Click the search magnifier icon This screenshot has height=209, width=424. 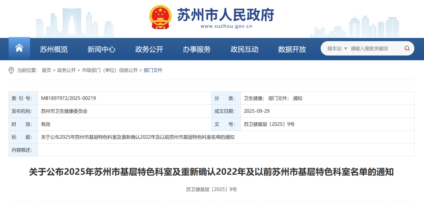point(407,49)
